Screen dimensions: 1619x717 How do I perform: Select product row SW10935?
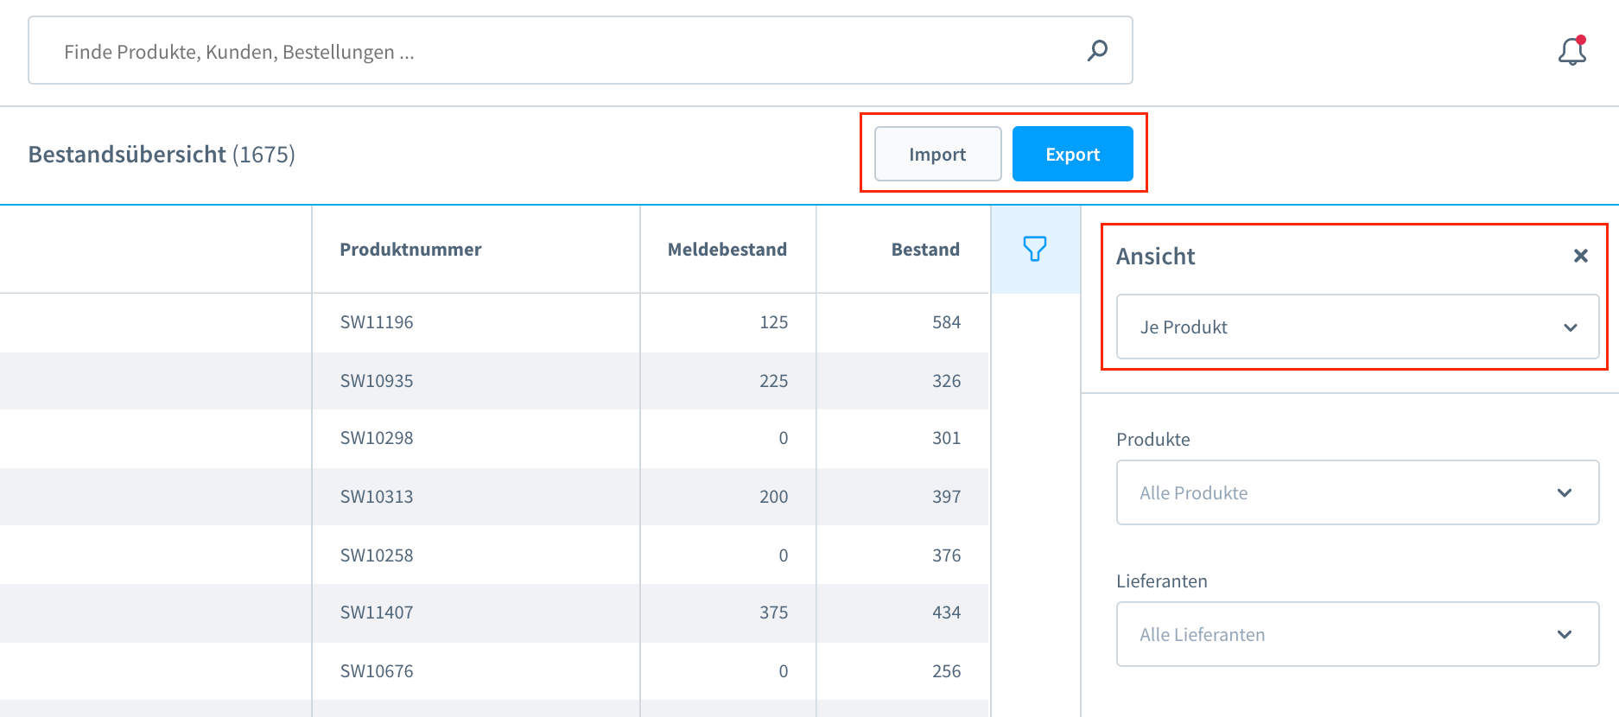(377, 381)
